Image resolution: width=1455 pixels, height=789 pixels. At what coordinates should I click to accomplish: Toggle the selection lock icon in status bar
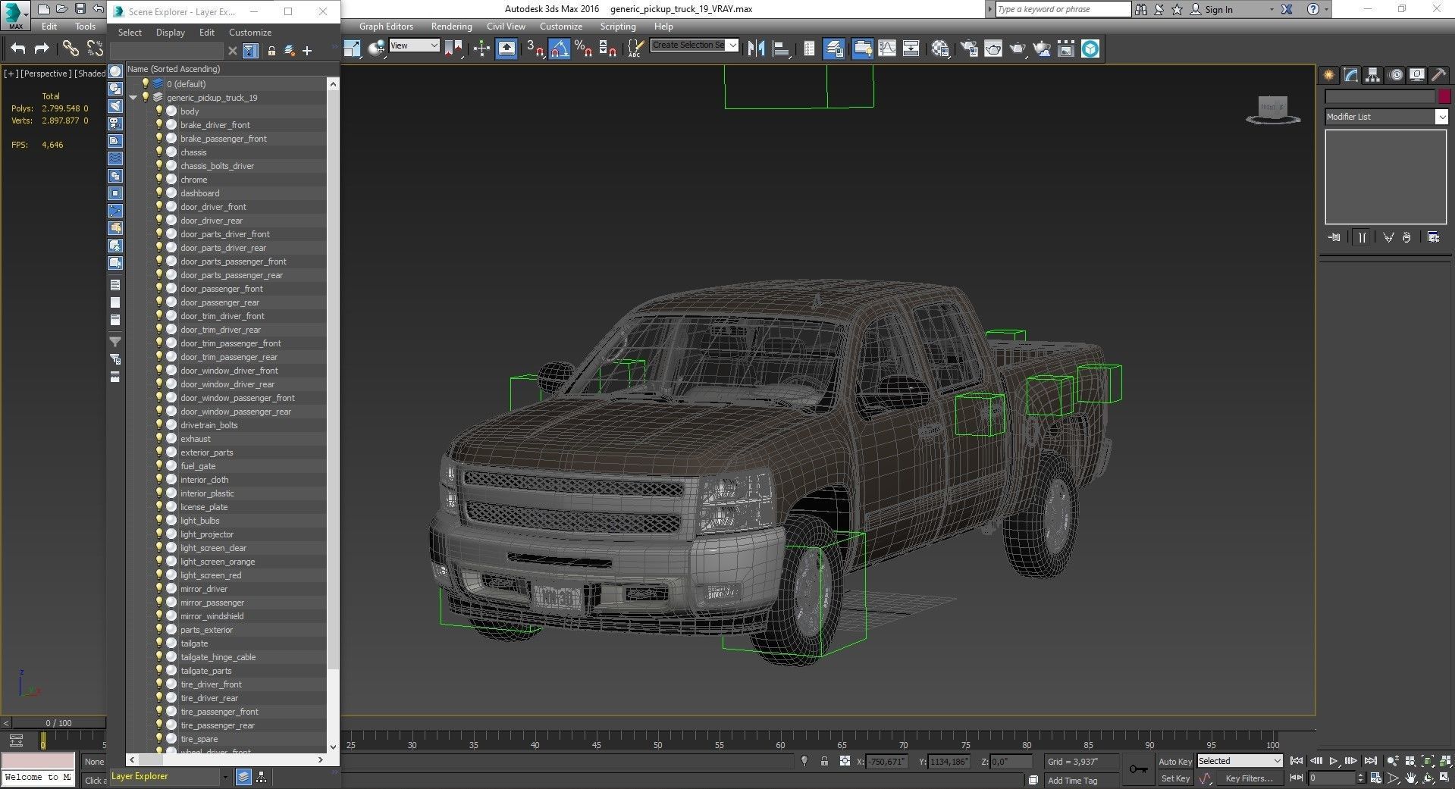coord(824,761)
